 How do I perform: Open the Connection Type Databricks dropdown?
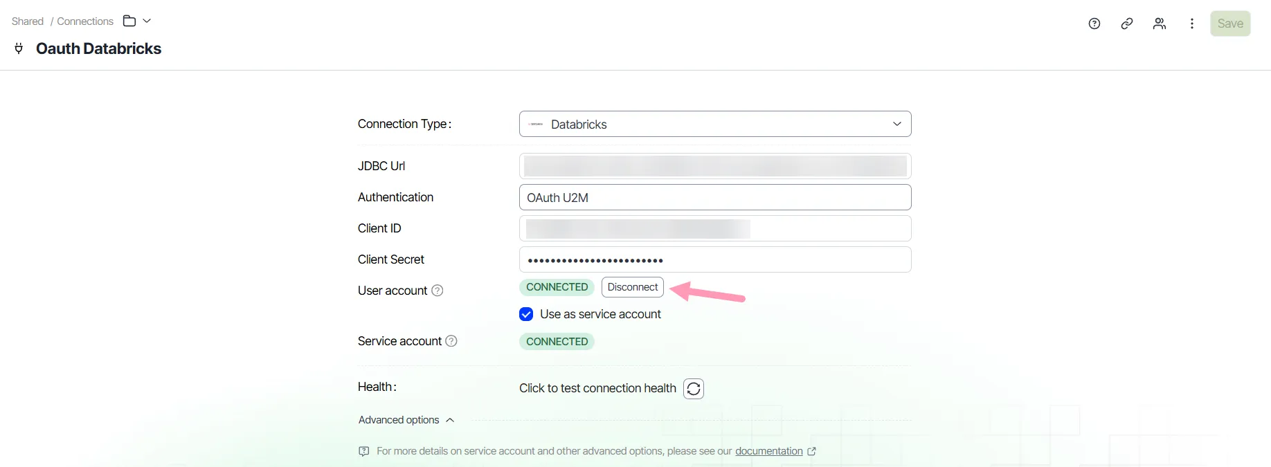coord(715,124)
